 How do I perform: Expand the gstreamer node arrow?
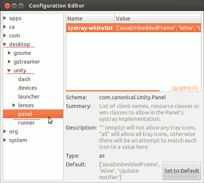[9, 62]
